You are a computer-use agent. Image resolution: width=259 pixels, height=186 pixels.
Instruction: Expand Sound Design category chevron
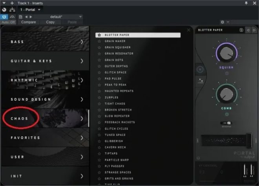pos(82,99)
